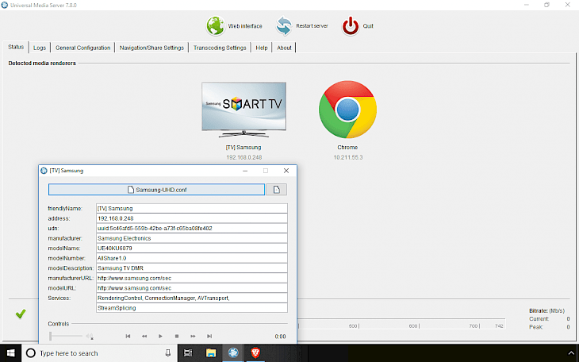The width and height of the screenshot is (579, 362).
Task: Adjust the volume slider in Controls
Action: pyautogui.click(x=66, y=336)
